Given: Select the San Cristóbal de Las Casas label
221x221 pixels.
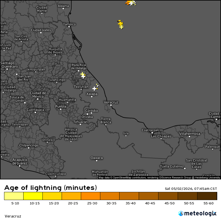Looking at the screenshot, I should click(197, 164).
